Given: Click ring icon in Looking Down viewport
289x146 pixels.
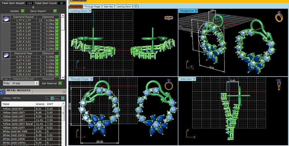Looking at the screenshot, I should pos(169,18).
